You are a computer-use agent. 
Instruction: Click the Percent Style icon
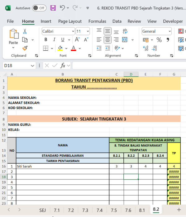tap(159, 40)
